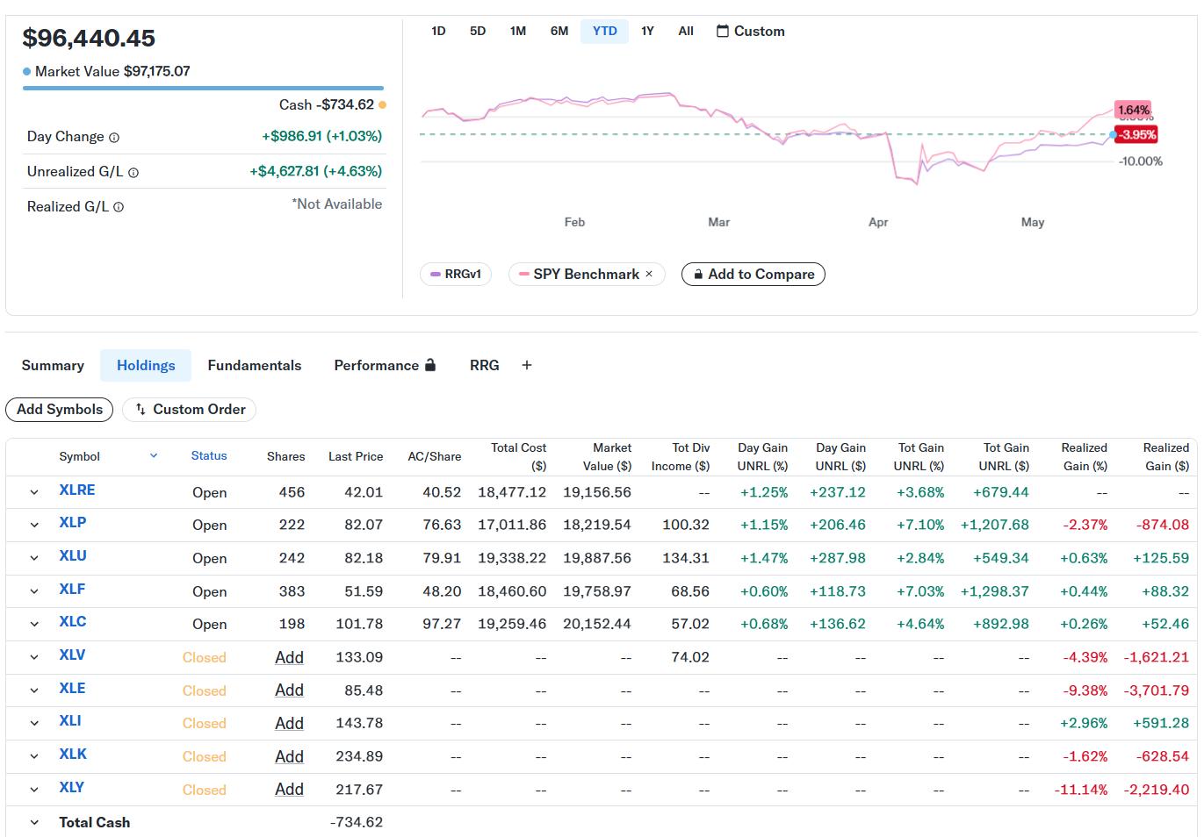Click the Realized G/L info icon
1204x837 pixels.
coord(119,208)
